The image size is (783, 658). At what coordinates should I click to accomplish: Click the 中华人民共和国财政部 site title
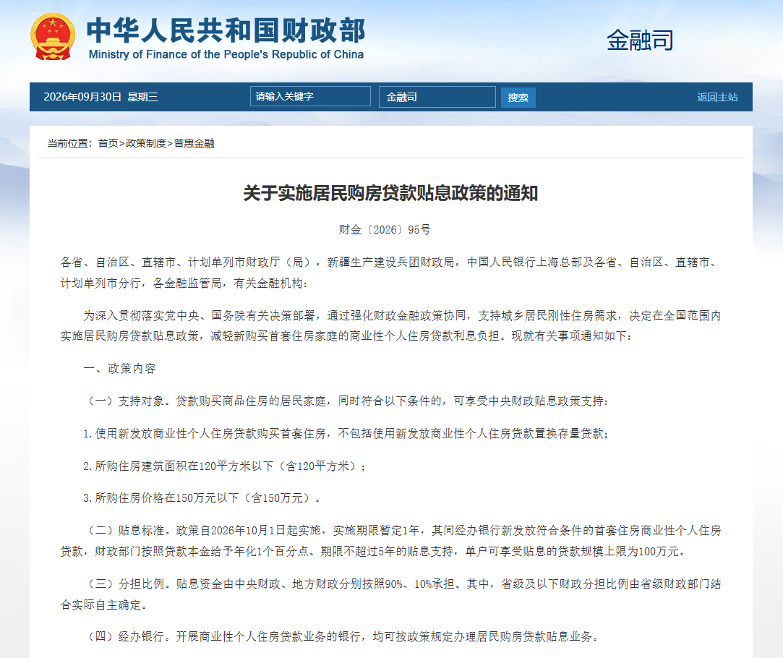tap(226, 30)
